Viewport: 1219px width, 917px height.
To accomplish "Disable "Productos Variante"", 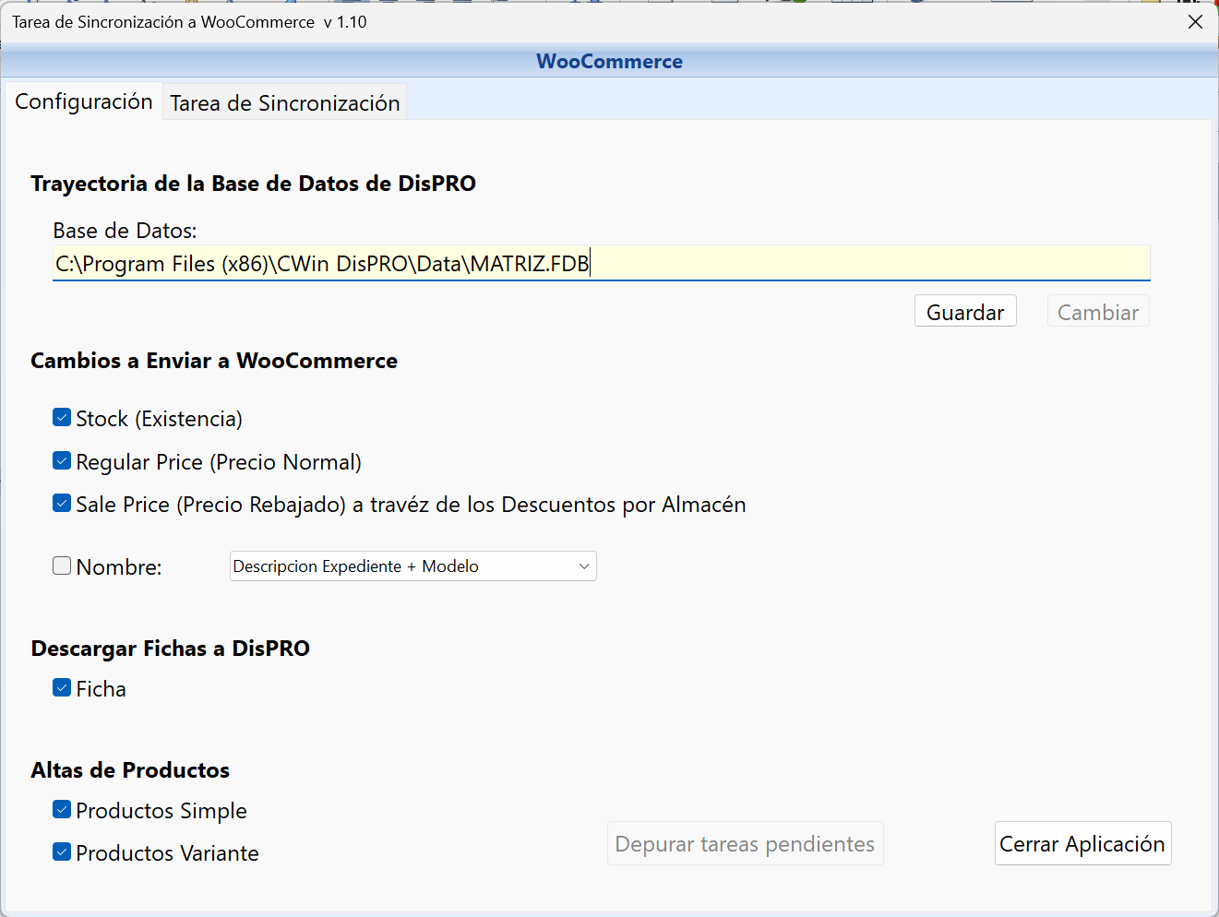I will pyautogui.click(x=62, y=851).
